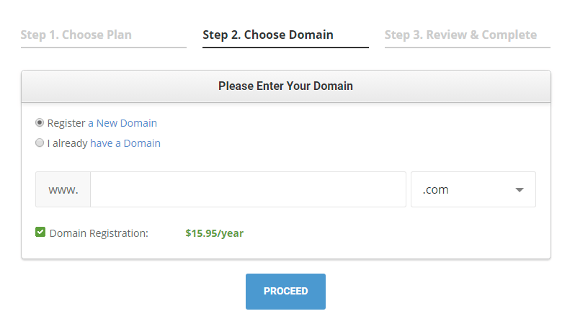This screenshot has height=324, width=575.
Task: Click the dropdown arrow beside .com
Action: 519,190
